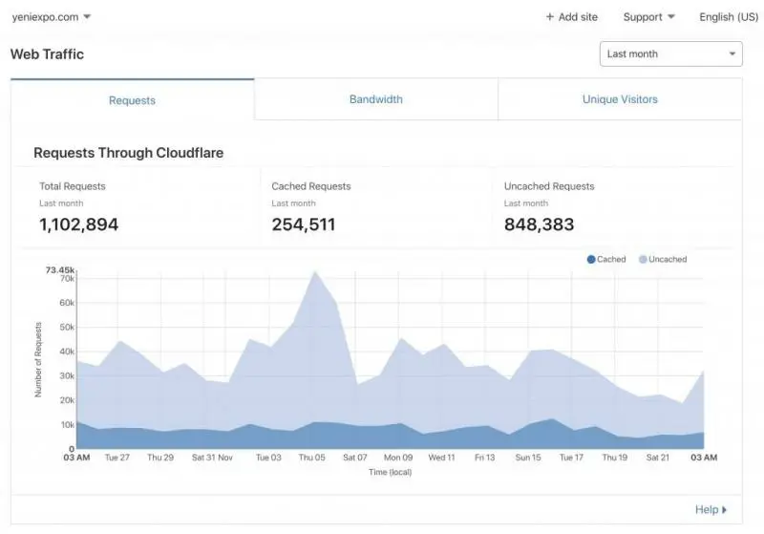
Task: Click the Add site link
Action: tap(571, 17)
